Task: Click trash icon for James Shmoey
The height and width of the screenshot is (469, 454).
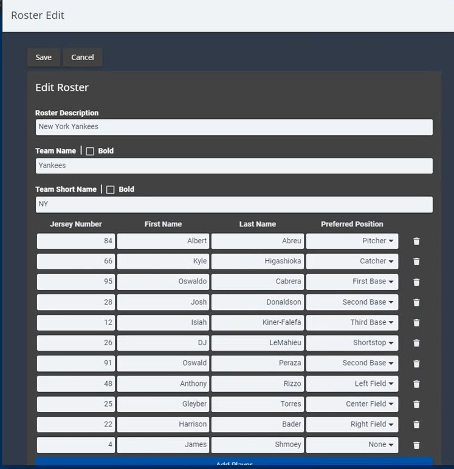Action: pyautogui.click(x=416, y=445)
